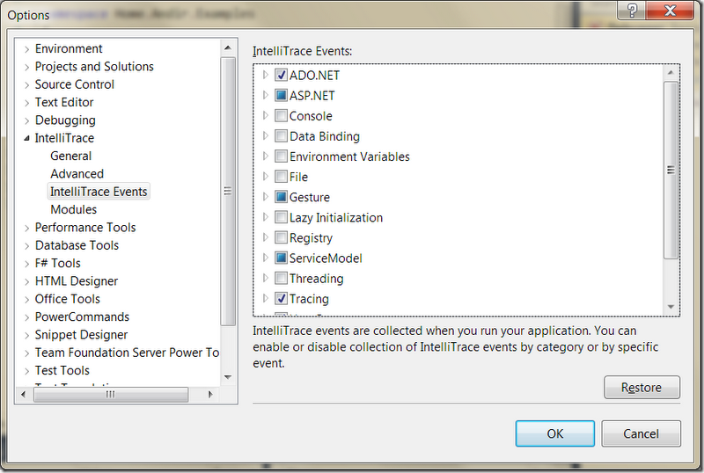The image size is (704, 473).
Task: Uncheck the Tracing checkbox
Action: pos(281,298)
